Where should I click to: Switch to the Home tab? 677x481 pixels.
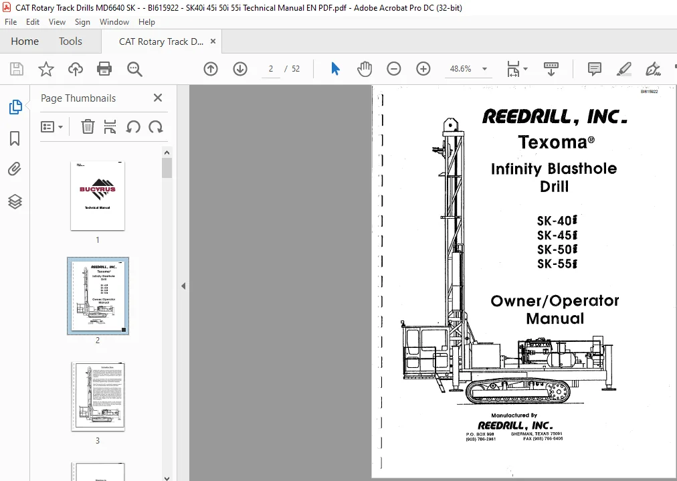[x=25, y=41]
